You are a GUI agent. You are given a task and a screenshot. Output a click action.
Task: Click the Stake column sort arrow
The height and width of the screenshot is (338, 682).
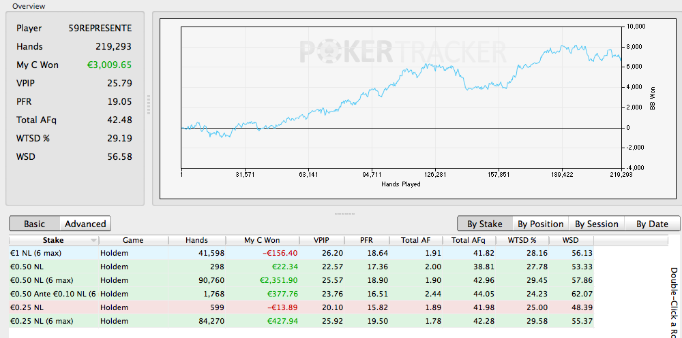pyautogui.click(x=93, y=240)
